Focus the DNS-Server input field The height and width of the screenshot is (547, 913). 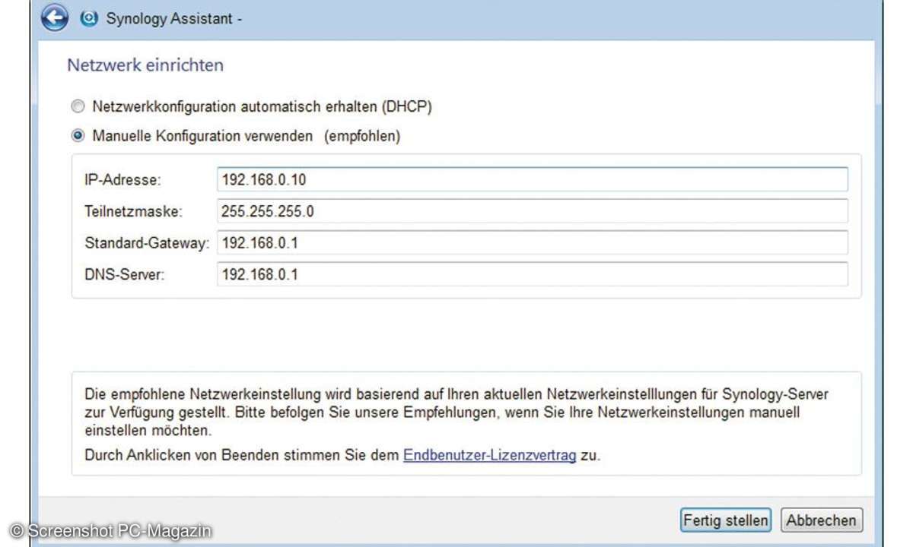click(x=532, y=274)
